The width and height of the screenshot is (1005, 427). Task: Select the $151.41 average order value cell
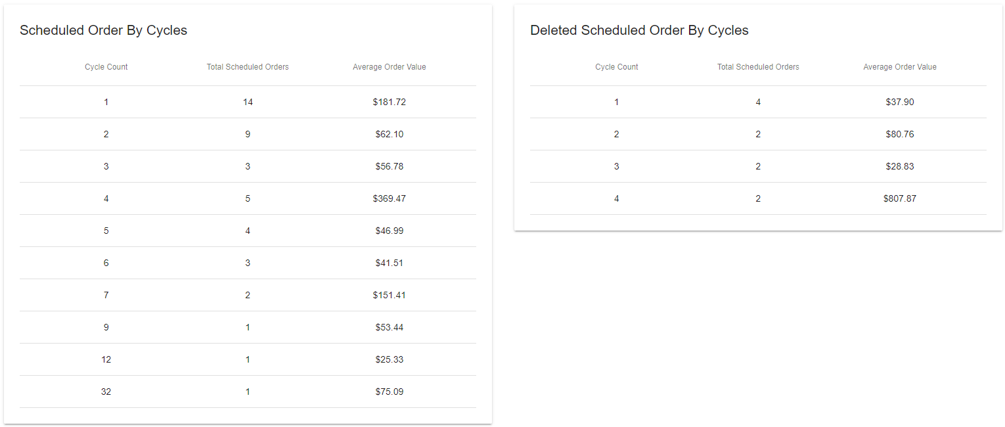(x=390, y=295)
